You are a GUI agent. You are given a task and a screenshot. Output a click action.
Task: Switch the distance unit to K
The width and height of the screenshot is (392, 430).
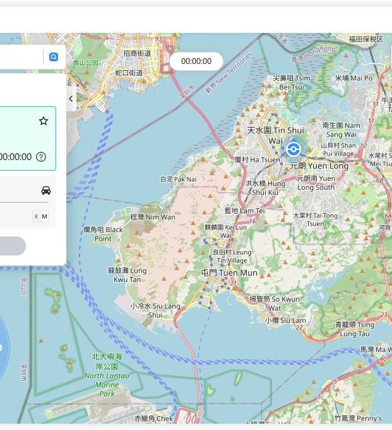(x=36, y=217)
